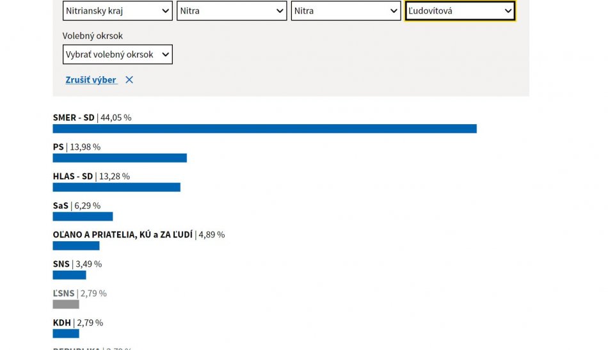
Task: Select the KDH result bar
Action: tap(66, 333)
